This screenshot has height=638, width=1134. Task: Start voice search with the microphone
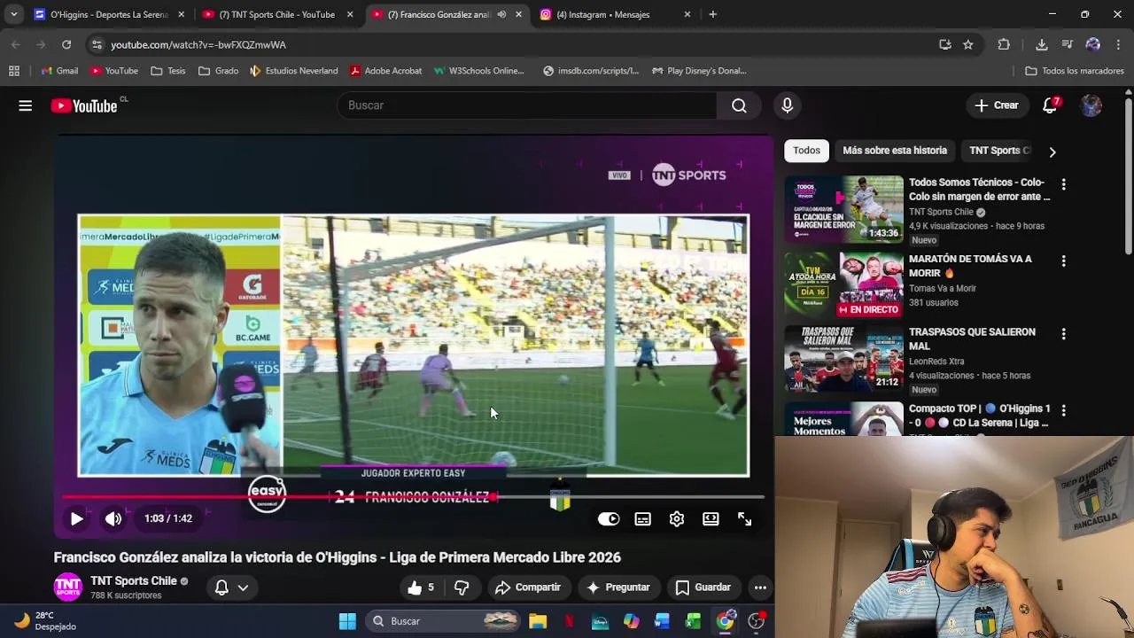[787, 105]
